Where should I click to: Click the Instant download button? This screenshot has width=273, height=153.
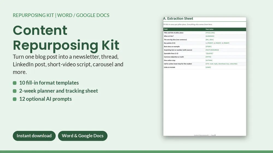(34, 136)
